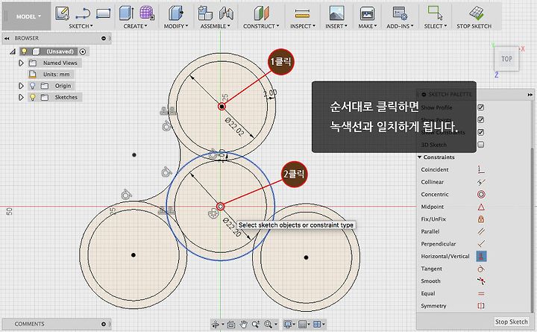Image resolution: width=537 pixels, height=332 pixels.
Task: Collapse Sketch Palette with double arrows
Action: [x=530, y=95]
